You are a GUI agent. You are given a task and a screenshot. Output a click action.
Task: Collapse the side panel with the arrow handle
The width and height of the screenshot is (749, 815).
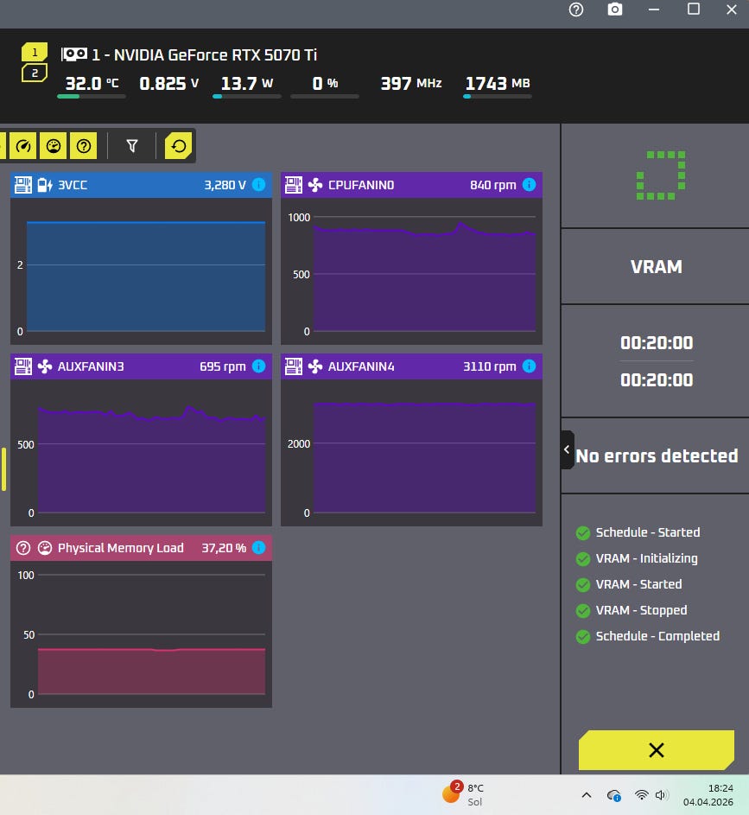(567, 449)
